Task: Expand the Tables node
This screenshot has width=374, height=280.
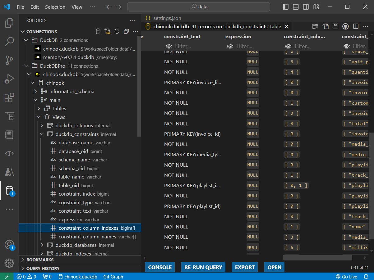Action: 39,109
